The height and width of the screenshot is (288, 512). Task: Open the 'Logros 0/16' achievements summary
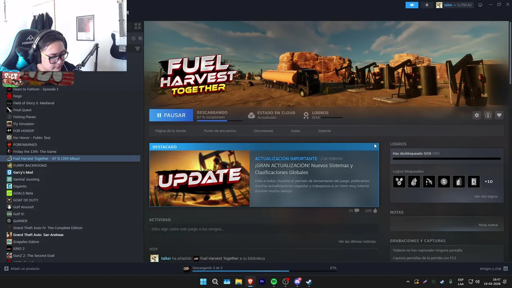point(322,115)
